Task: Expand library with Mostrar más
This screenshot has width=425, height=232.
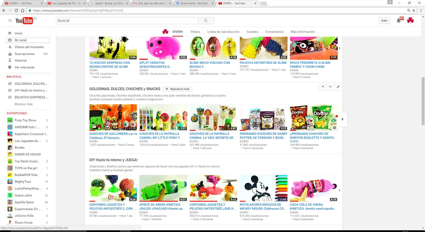Action: click(x=24, y=104)
